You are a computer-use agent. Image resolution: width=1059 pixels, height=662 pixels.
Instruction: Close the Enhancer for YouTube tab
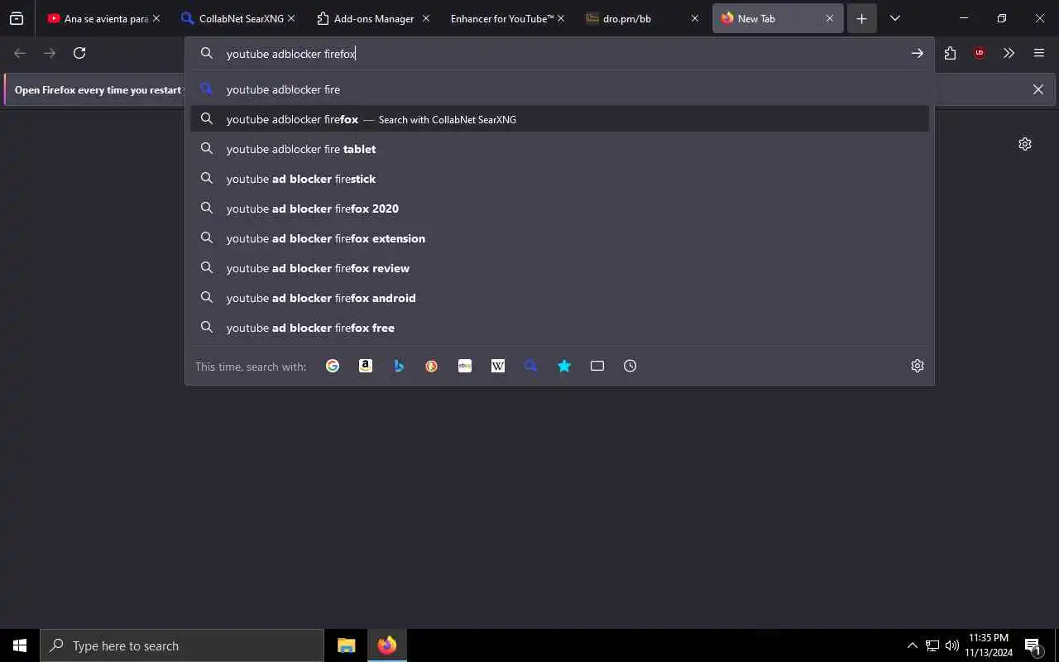pyautogui.click(x=560, y=18)
